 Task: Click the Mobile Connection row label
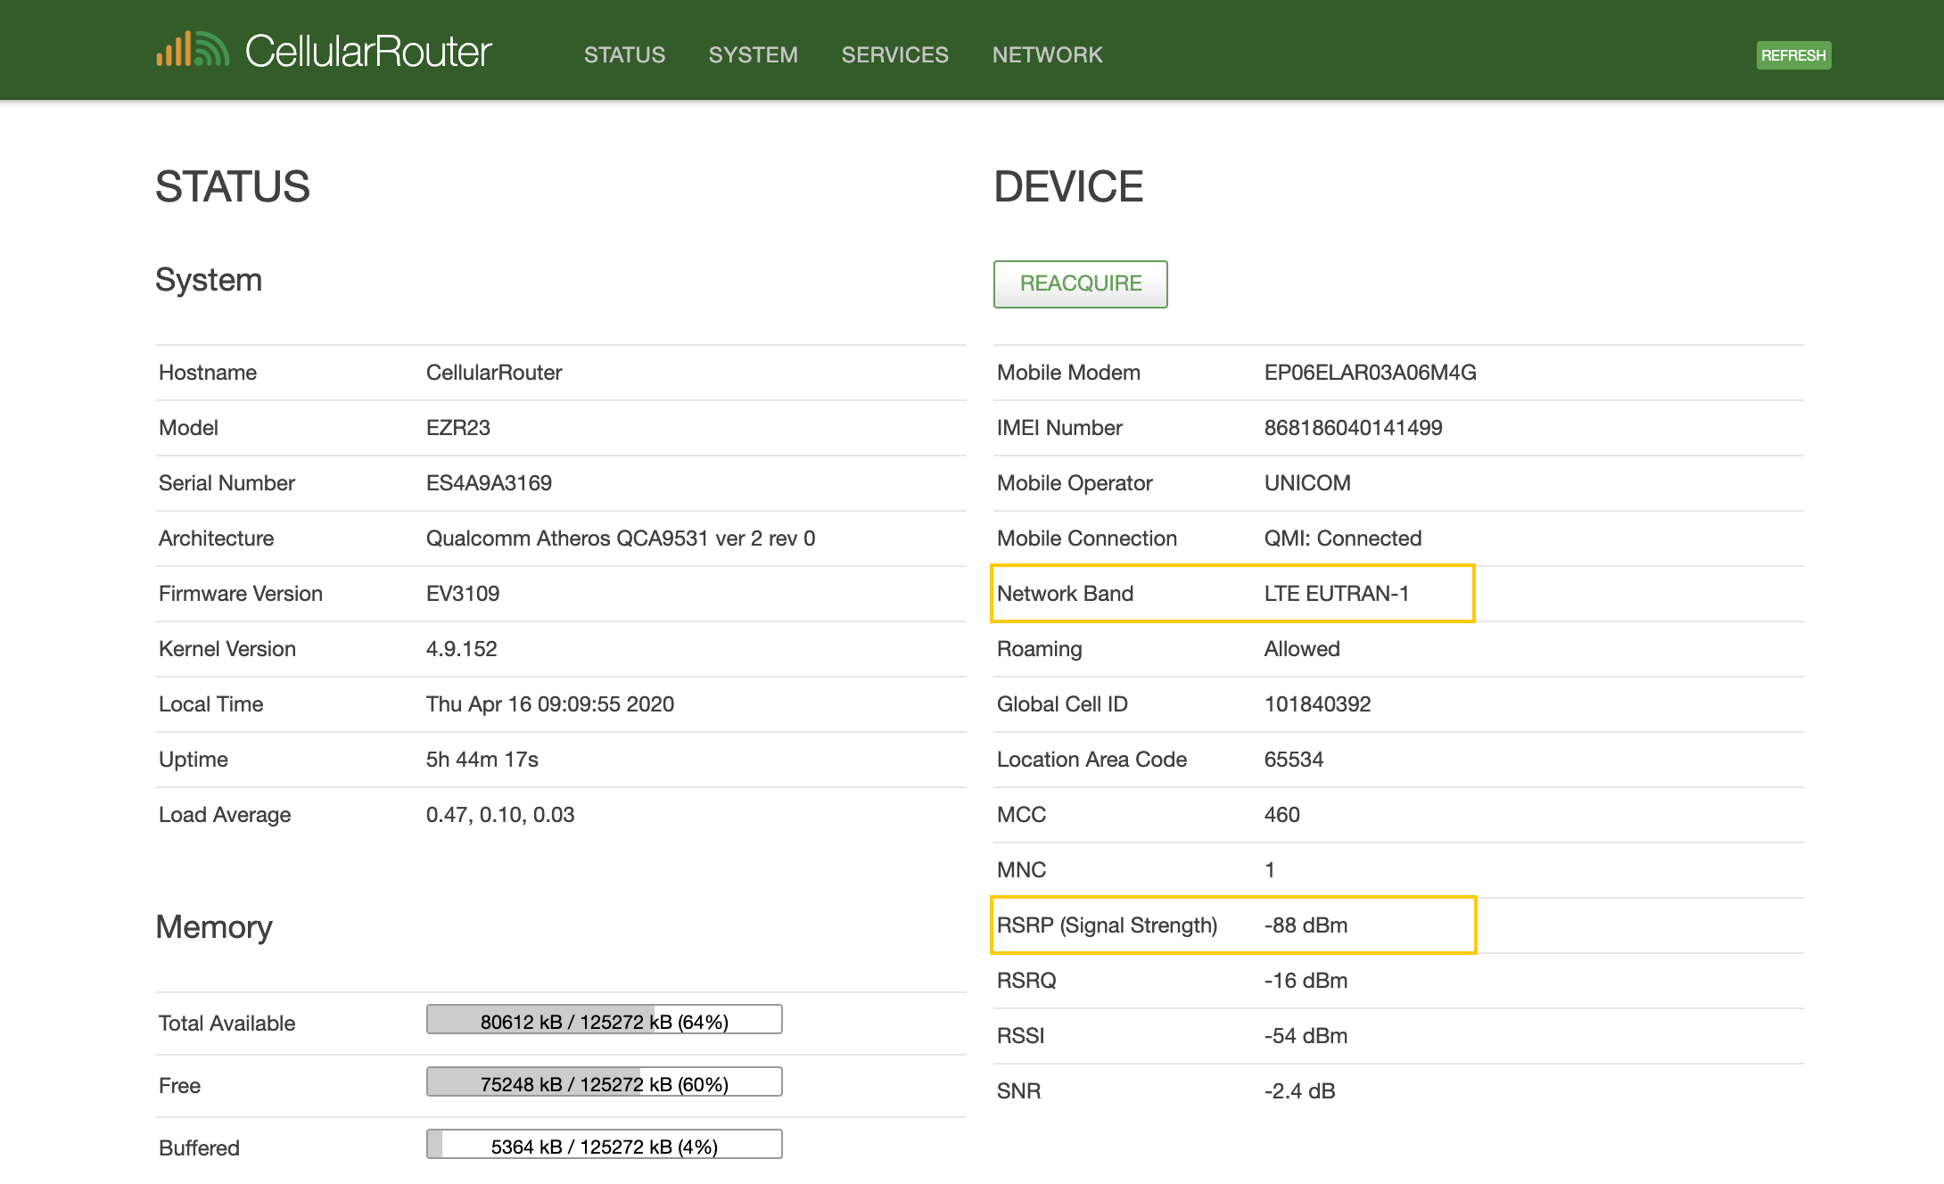pyautogui.click(x=1087, y=539)
